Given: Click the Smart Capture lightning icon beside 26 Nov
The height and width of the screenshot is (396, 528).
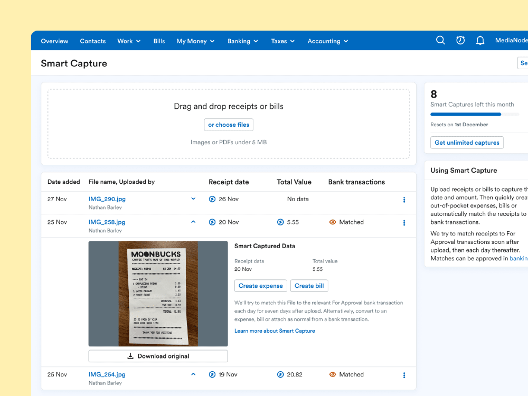Looking at the screenshot, I should (212, 199).
